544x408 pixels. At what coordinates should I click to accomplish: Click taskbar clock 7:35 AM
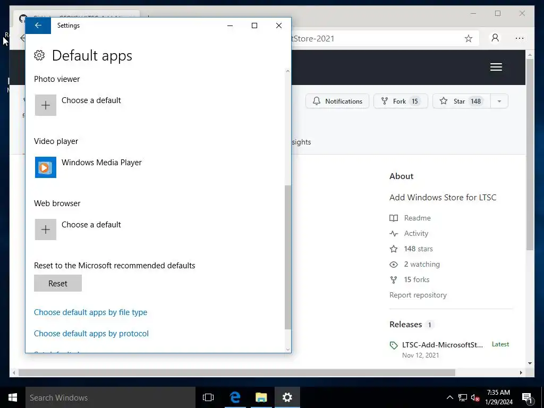[498, 393]
